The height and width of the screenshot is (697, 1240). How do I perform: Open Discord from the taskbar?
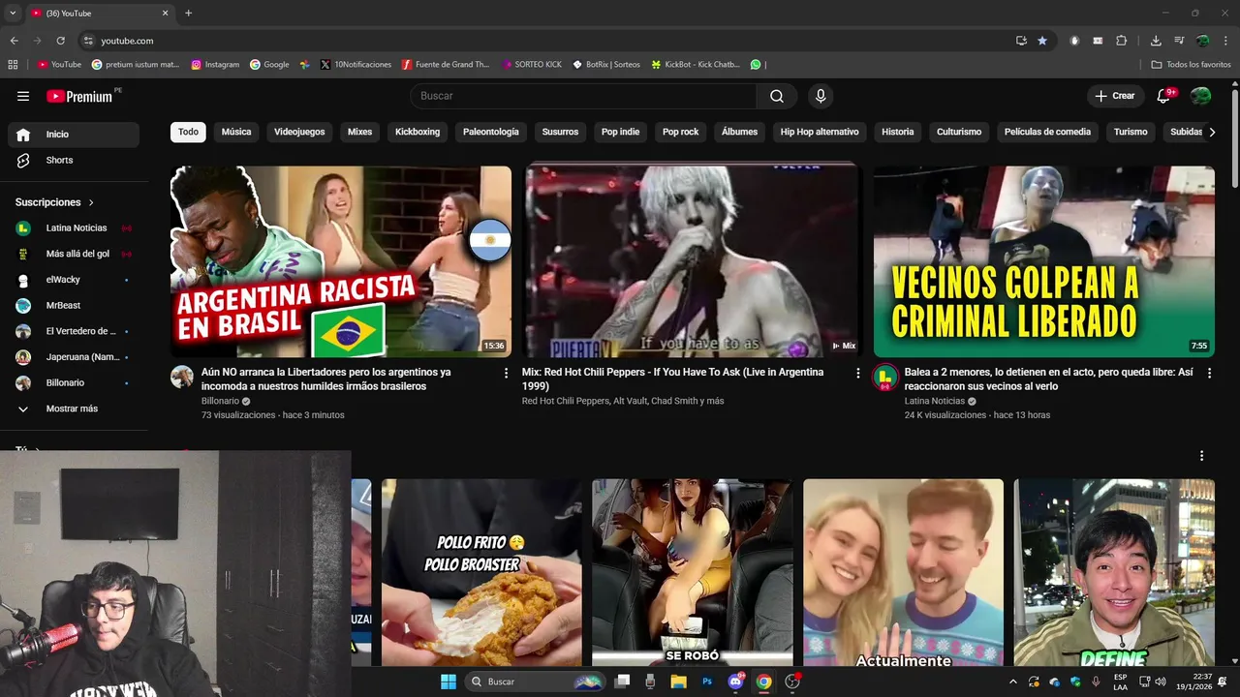[x=735, y=682]
